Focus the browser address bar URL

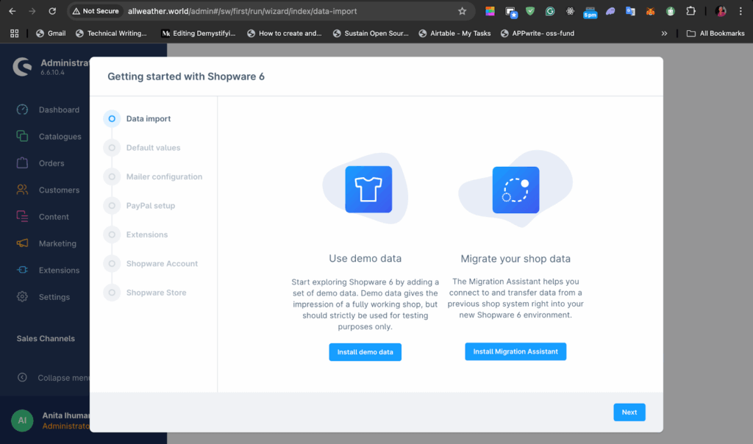[242, 11]
